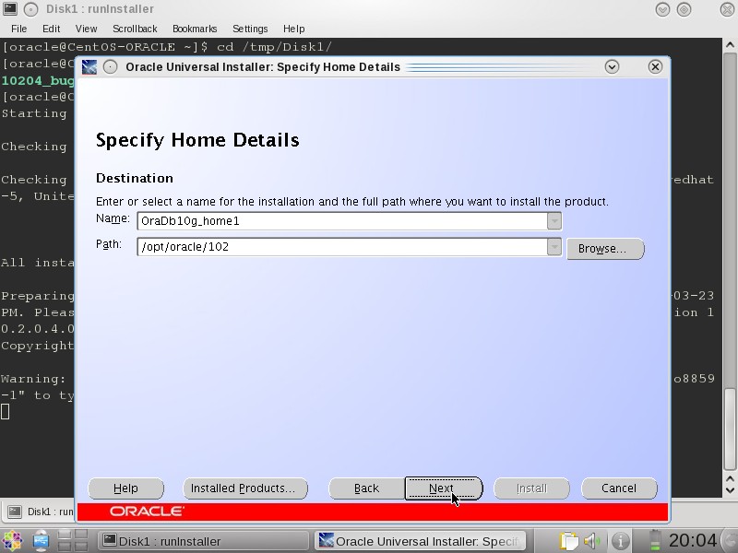Minimize the Disk1 runInstaller terminal window

pyautogui.click(x=662, y=9)
